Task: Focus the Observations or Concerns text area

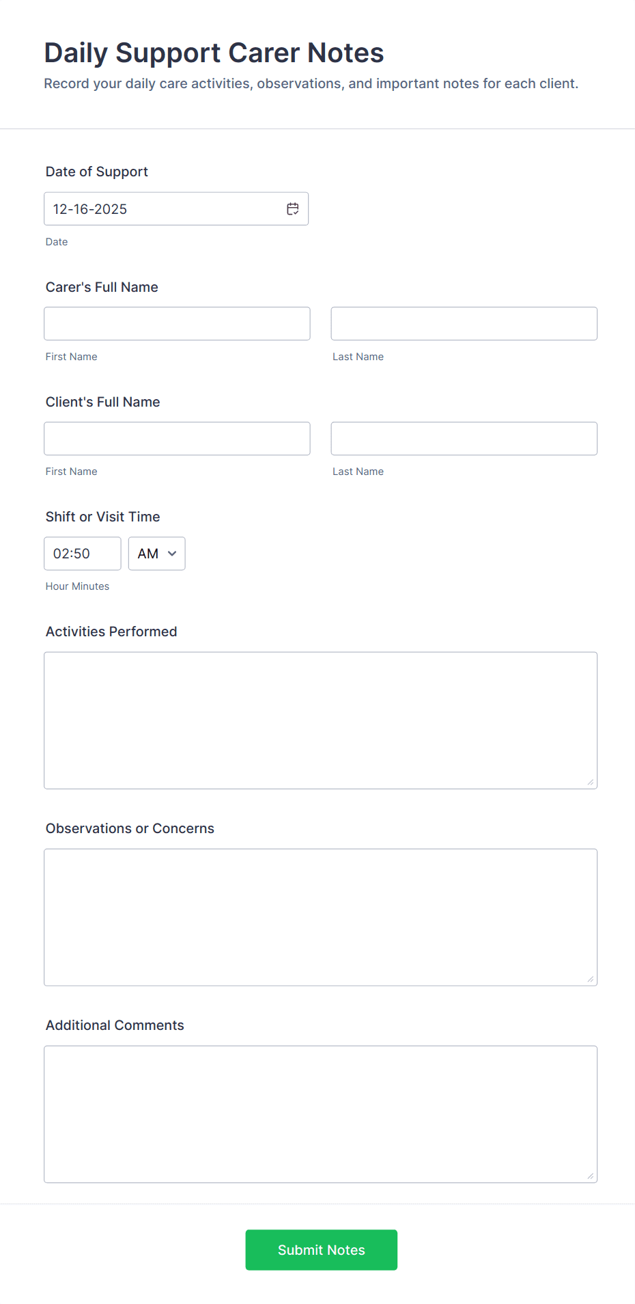Action: (320, 916)
